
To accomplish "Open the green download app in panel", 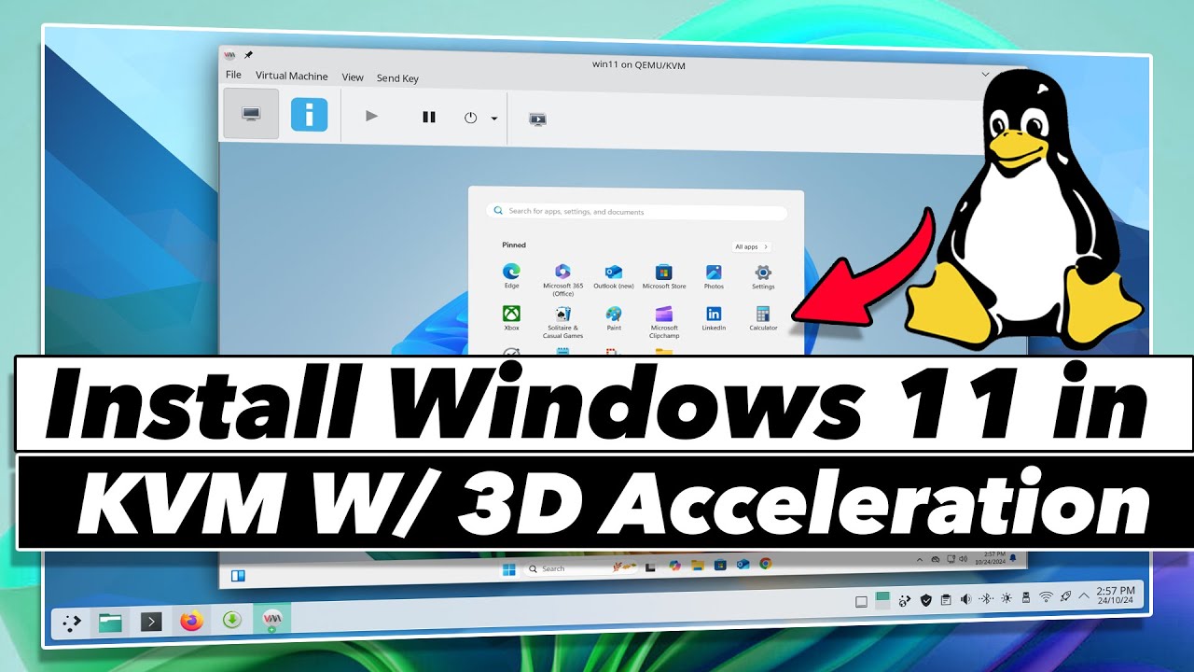I will coord(232,619).
